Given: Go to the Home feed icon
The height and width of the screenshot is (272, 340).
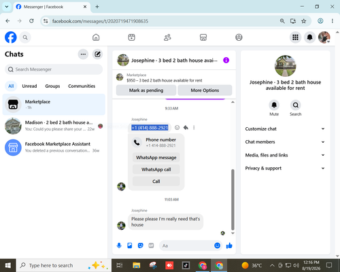Looking at the screenshot, I should click(x=96, y=37).
